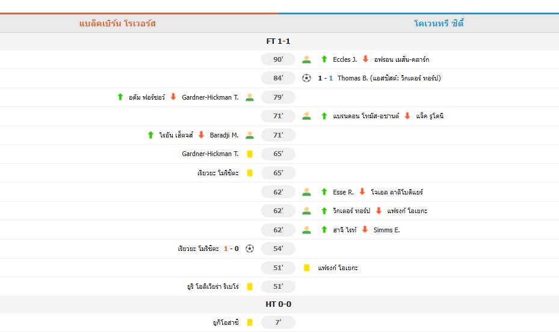The image size is (559, 332).
Task: Click yellow card icon for แฟรงก์ โอเยกะ at 51'
Action: coord(307,268)
